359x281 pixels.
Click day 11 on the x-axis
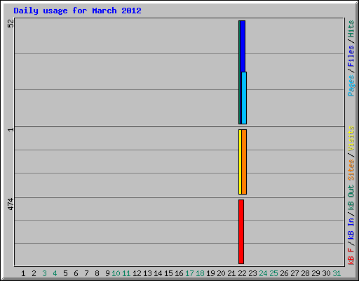(126, 273)
